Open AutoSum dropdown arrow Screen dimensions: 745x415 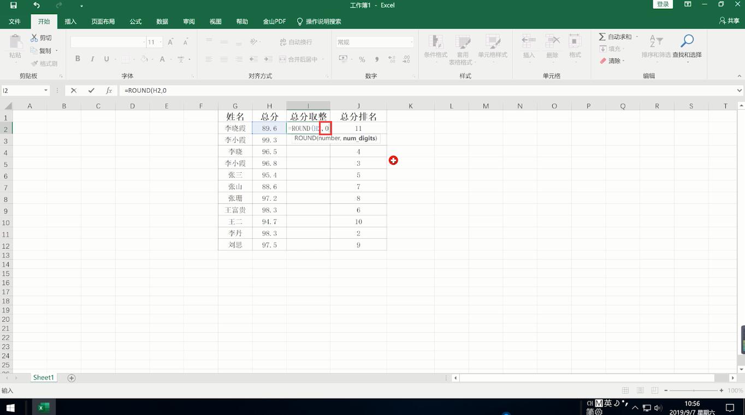click(x=637, y=37)
